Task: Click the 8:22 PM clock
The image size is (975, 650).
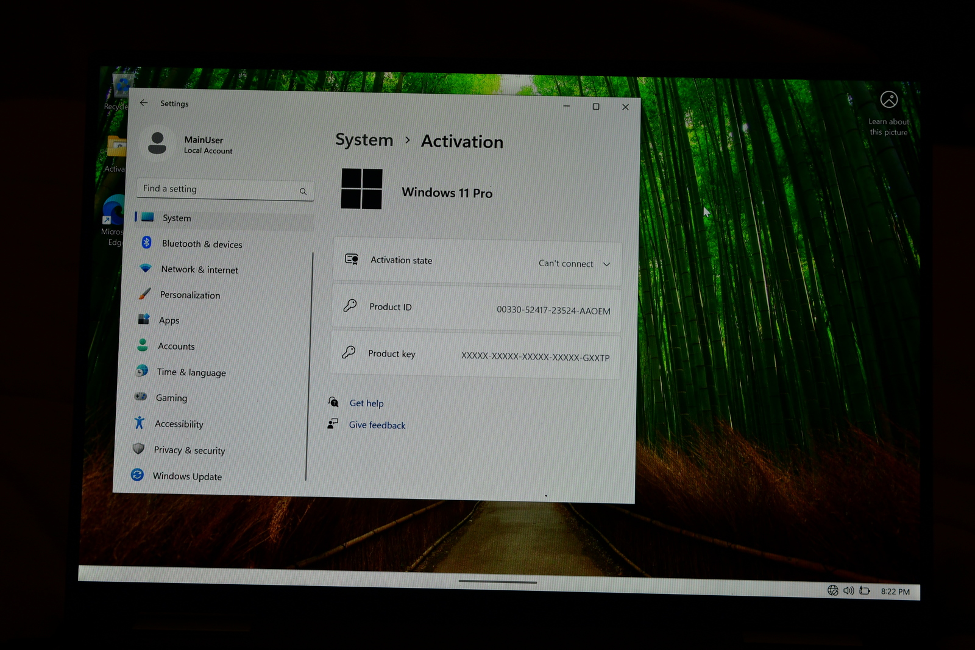Action: click(x=895, y=592)
